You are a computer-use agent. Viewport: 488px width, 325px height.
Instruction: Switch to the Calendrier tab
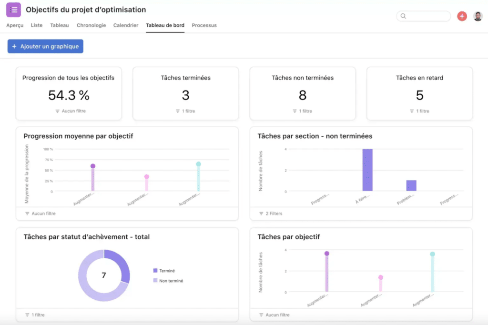(126, 25)
